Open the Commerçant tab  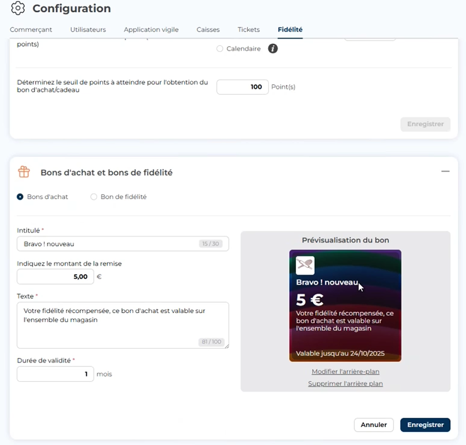tap(31, 30)
